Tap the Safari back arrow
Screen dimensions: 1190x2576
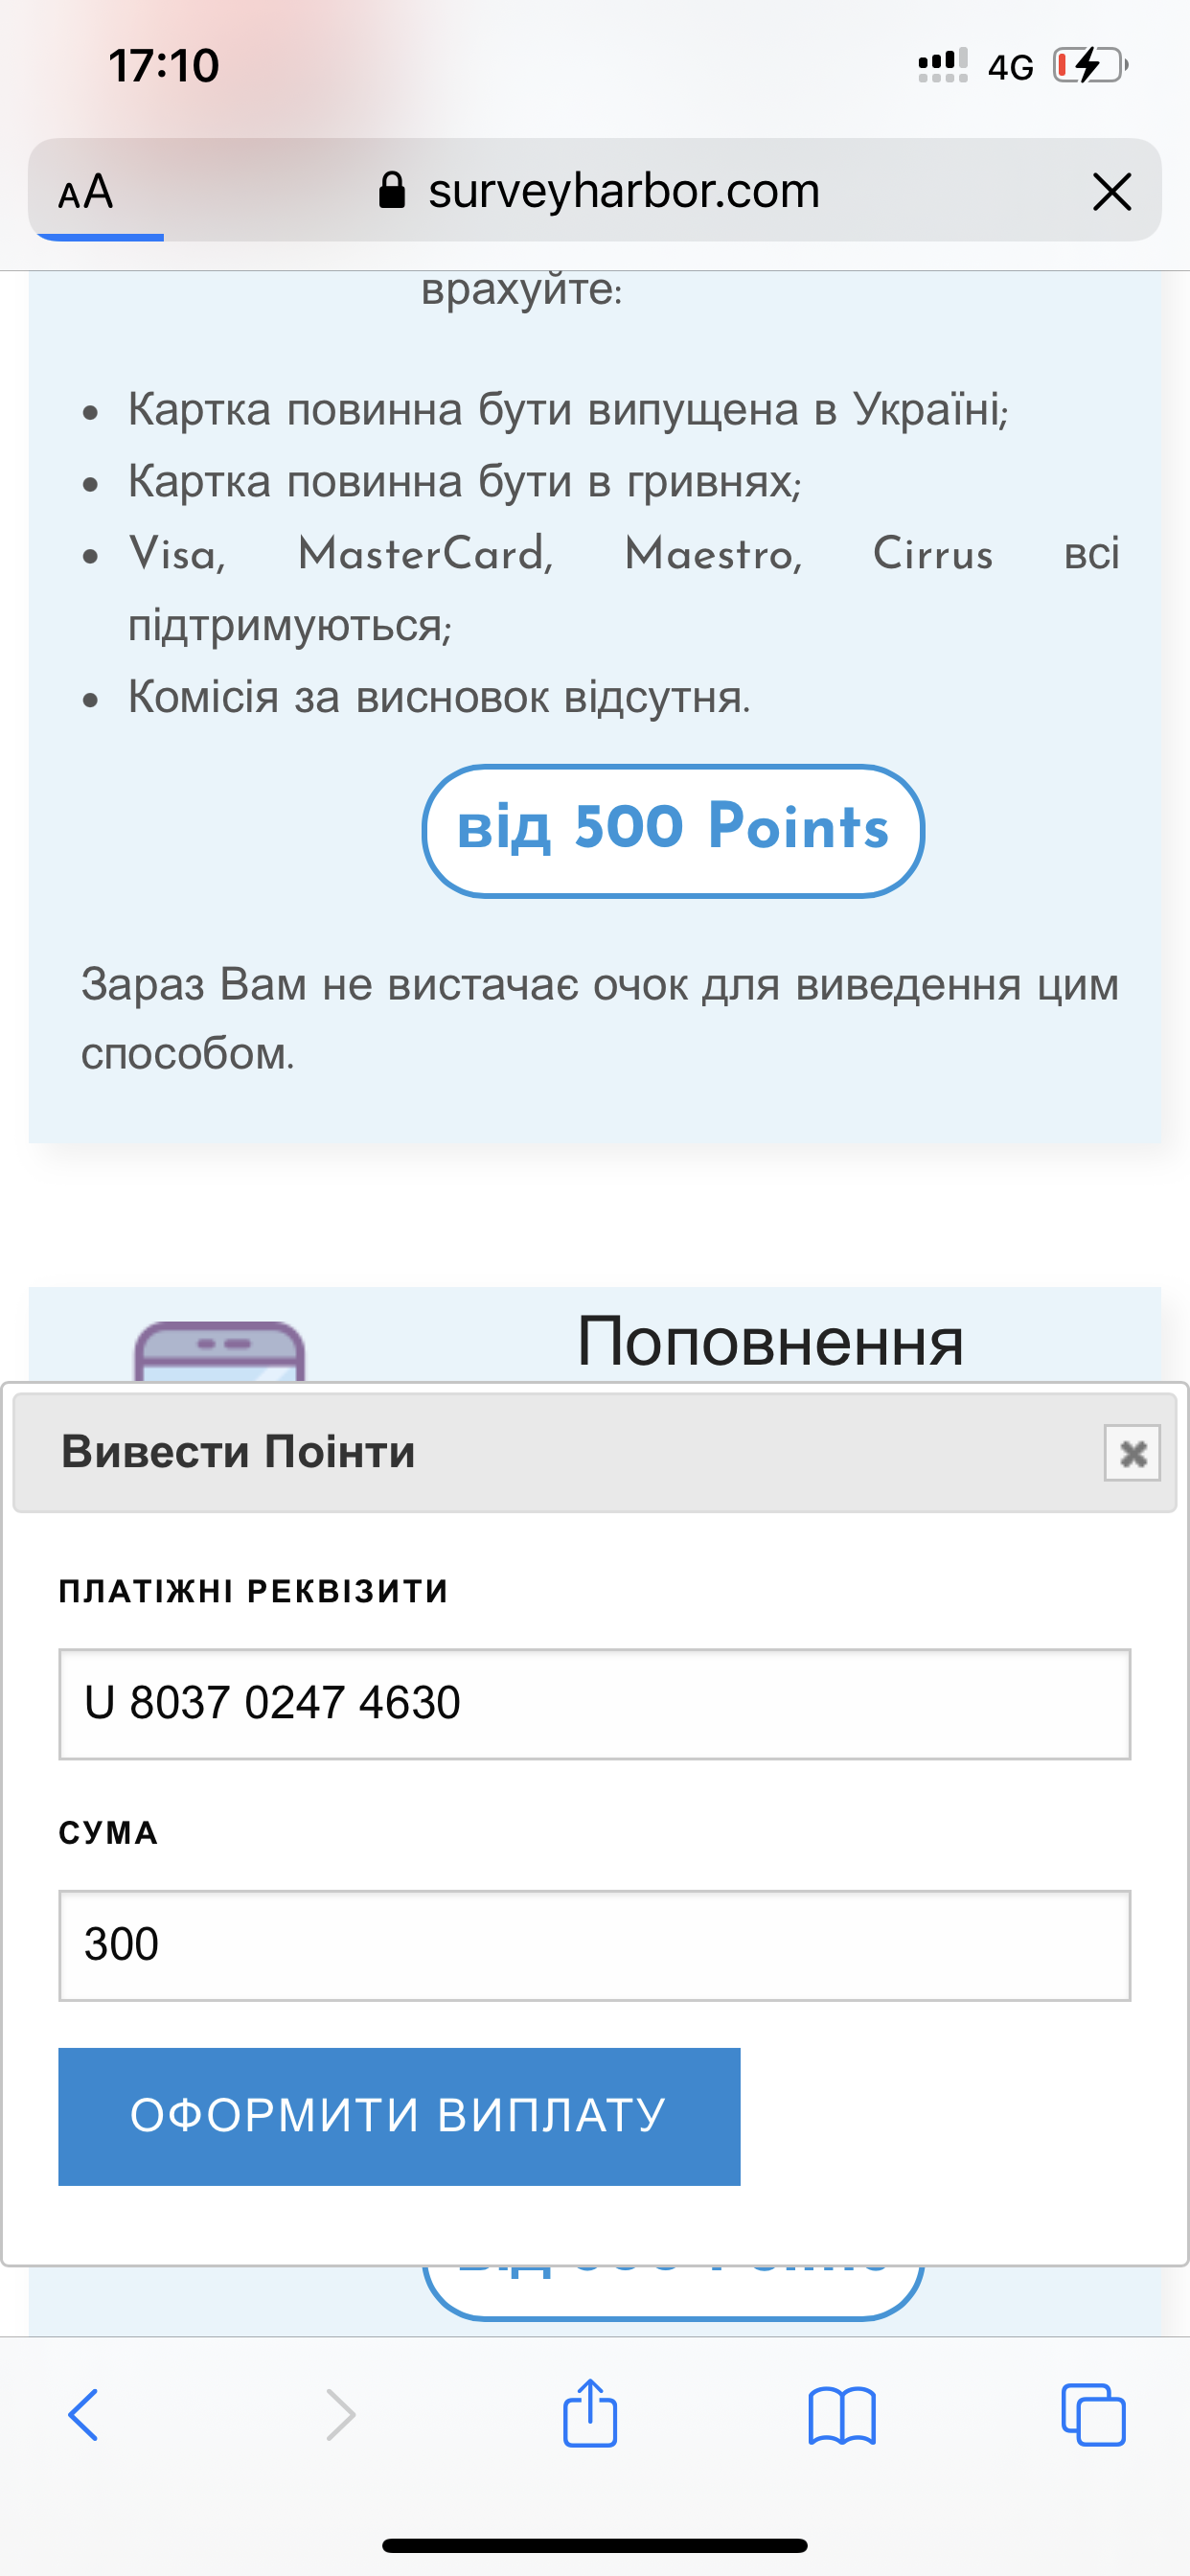pos(83,2415)
